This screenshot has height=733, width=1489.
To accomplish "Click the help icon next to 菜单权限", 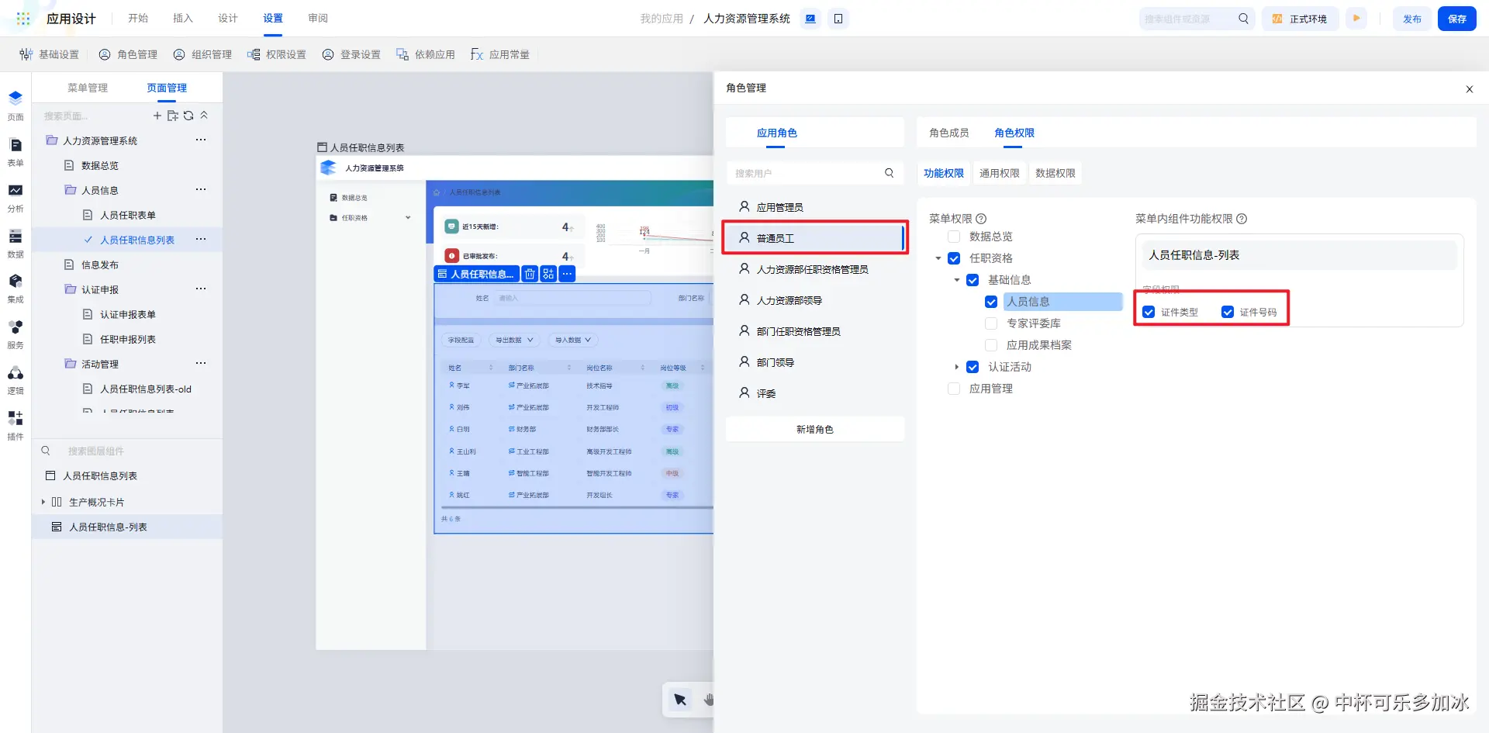I will (981, 219).
